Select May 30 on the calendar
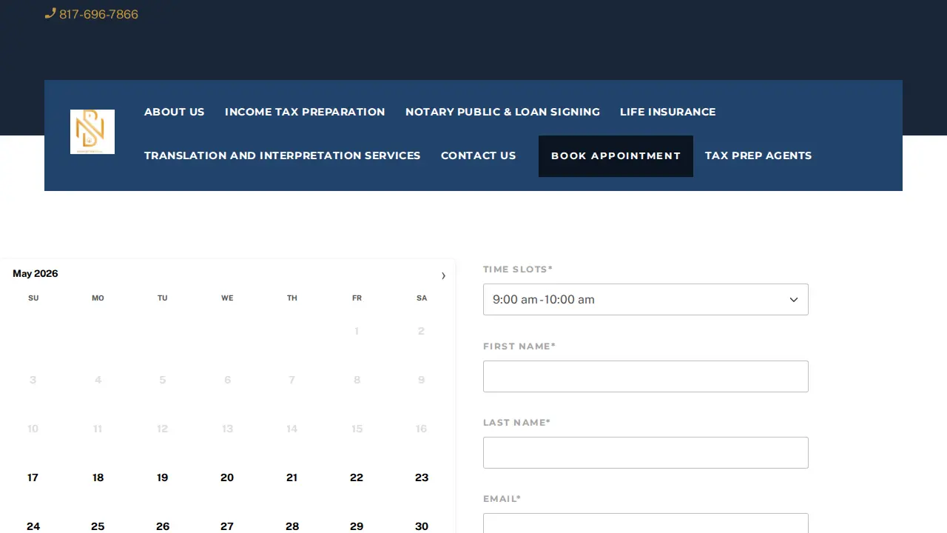Viewport: 947px width, 533px height. click(x=422, y=525)
